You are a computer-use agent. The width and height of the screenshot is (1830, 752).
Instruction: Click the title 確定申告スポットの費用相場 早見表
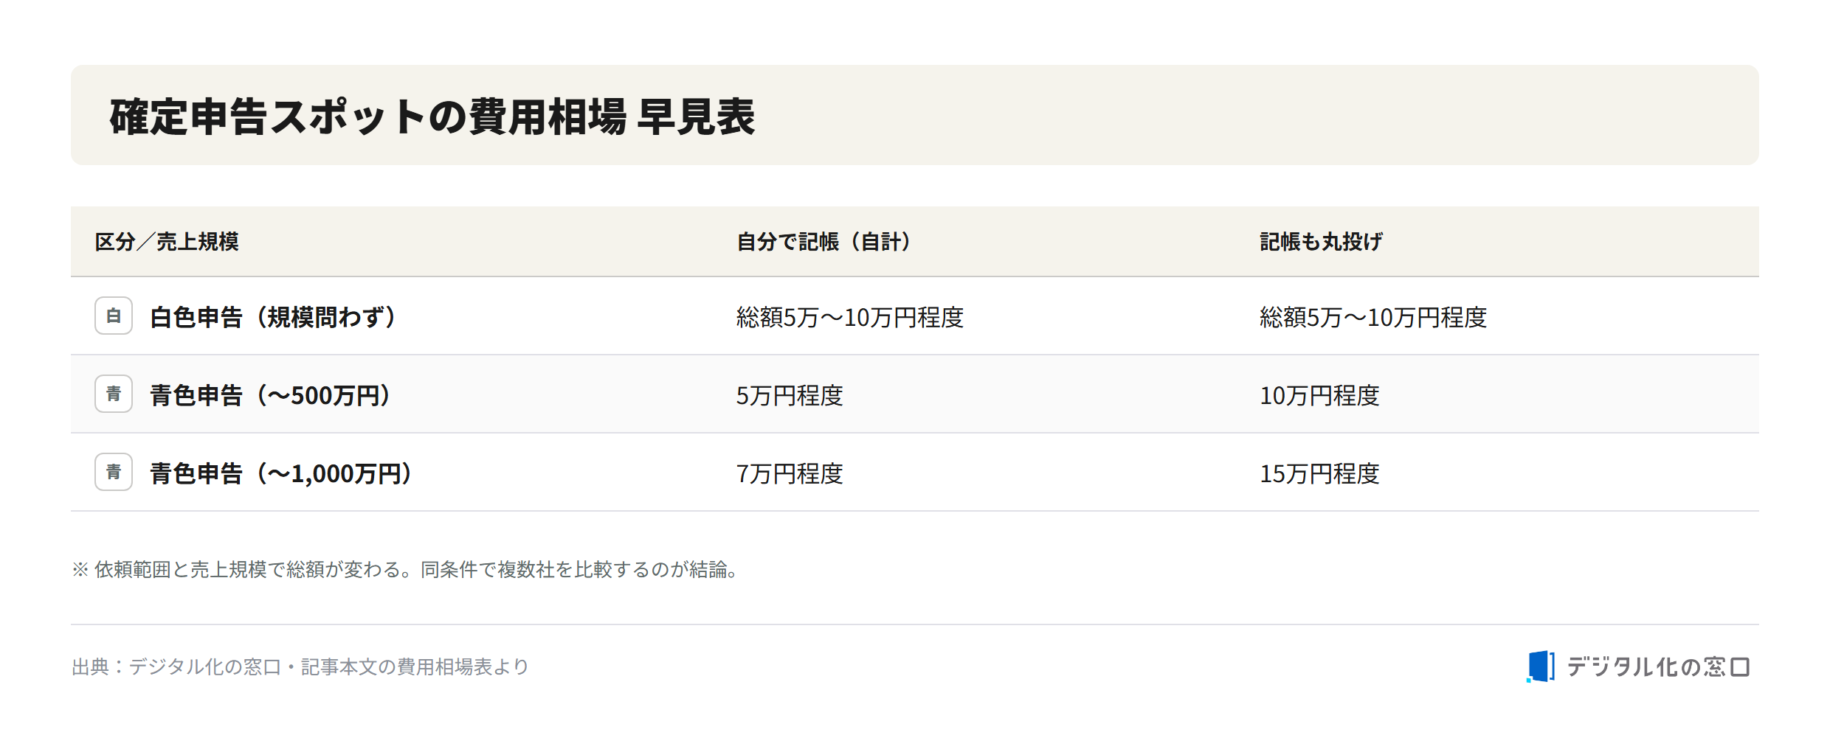pyautogui.click(x=432, y=116)
